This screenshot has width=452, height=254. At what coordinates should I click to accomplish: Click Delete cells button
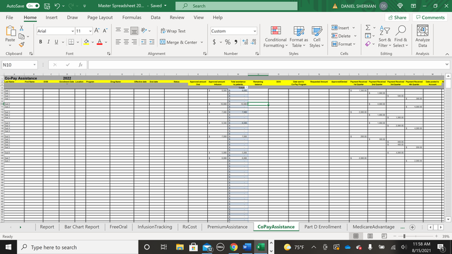[x=341, y=36]
